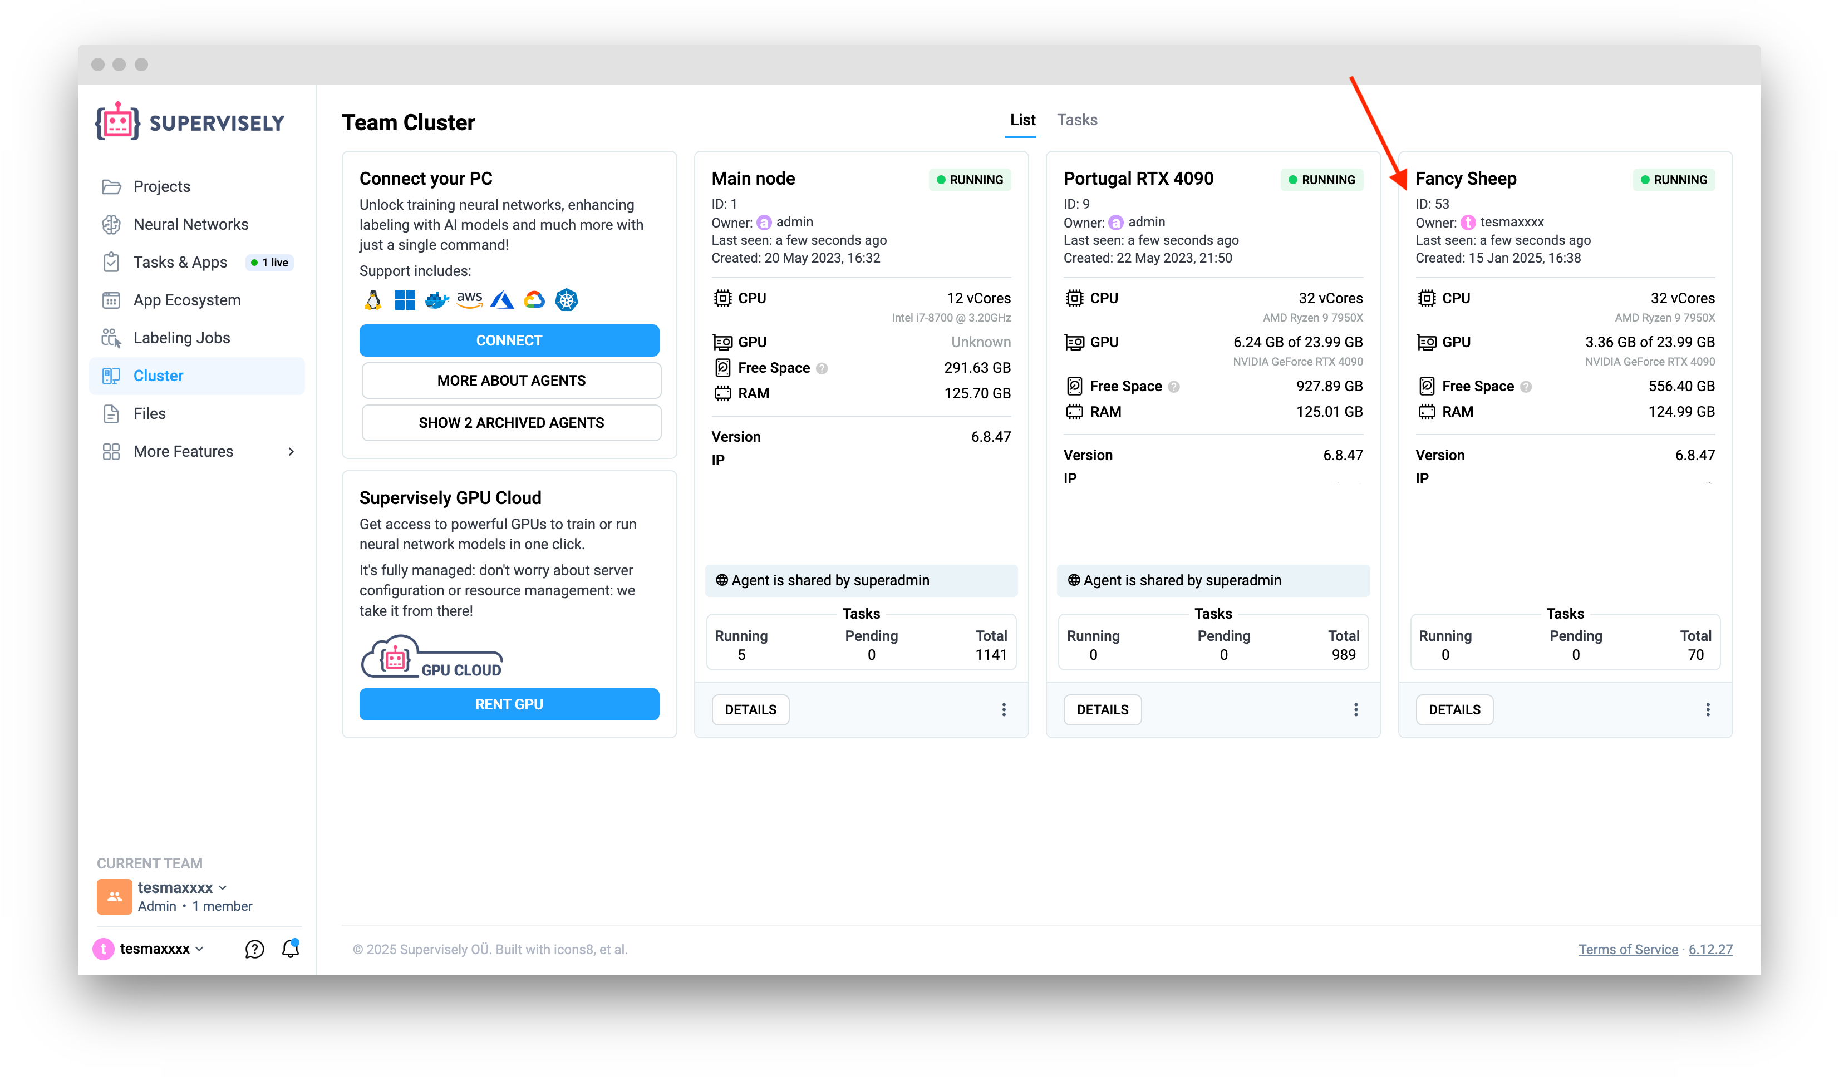Screen dimensions: 1839x1086
Task: Click the Kubernetes icon under Support includes
Action: coord(566,300)
